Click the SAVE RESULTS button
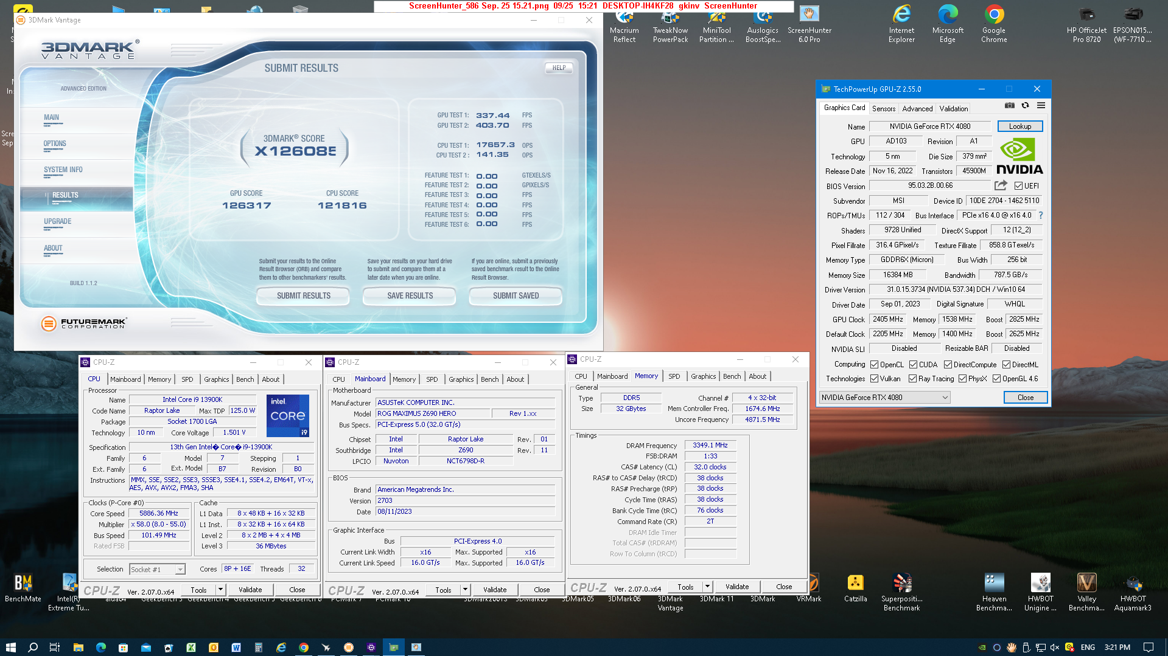 coord(410,296)
